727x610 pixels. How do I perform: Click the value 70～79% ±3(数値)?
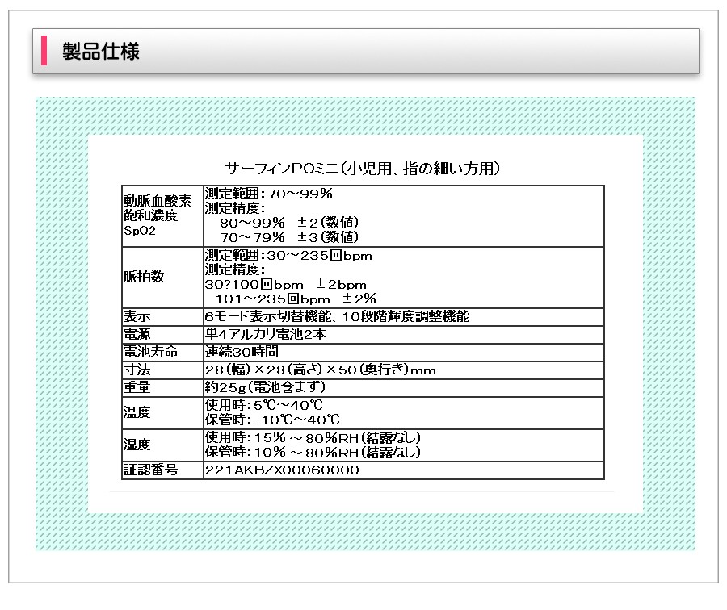[289, 237]
